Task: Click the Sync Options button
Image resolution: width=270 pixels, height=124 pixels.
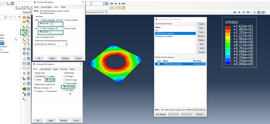Action: pos(161,114)
